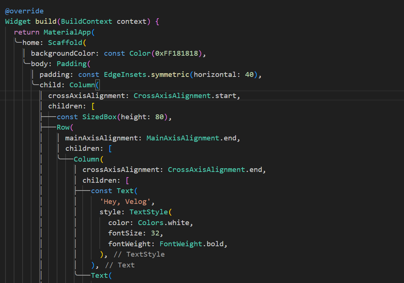
Task: Click the fontWeight property
Action: (x=131, y=244)
